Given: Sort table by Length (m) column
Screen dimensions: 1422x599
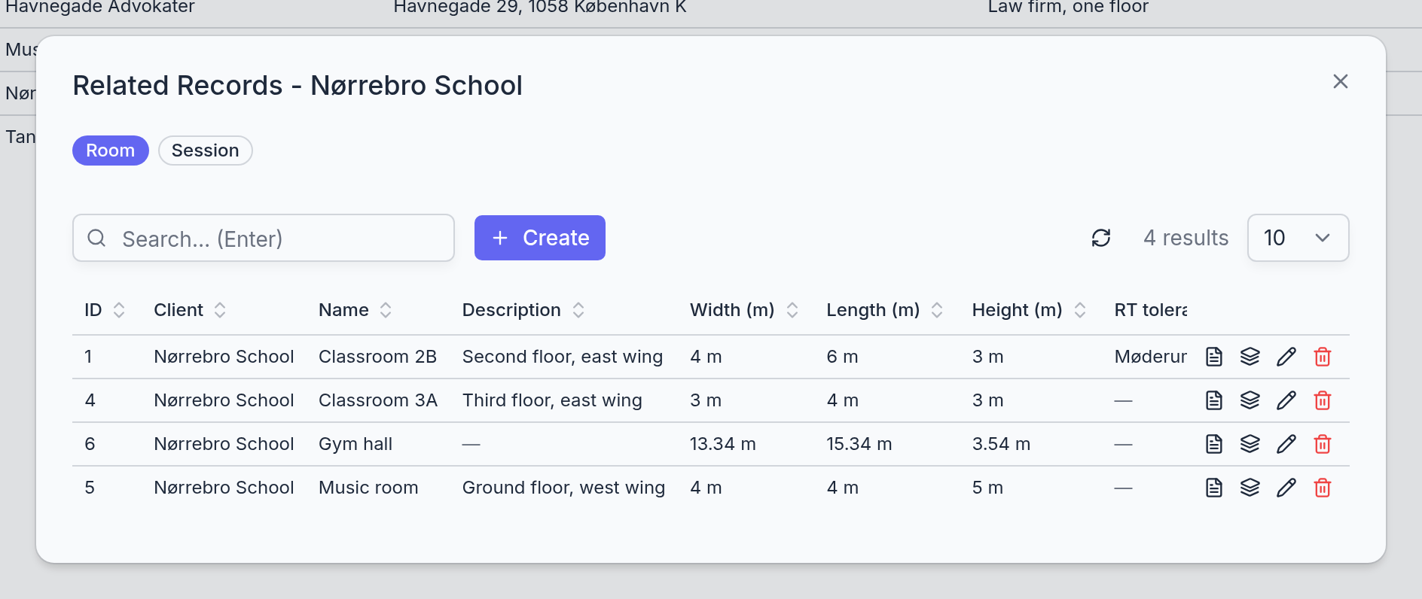Looking at the screenshot, I should click(x=885, y=310).
